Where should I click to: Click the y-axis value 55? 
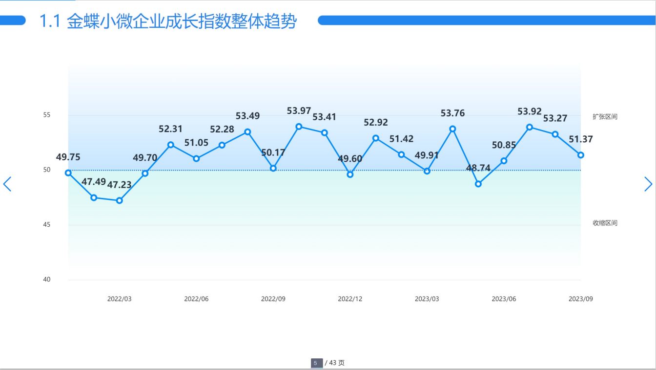47,115
